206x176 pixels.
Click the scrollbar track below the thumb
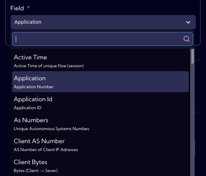pos(193,119)
